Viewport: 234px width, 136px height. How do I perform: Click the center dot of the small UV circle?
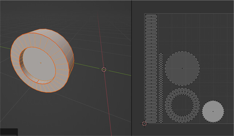213,111
